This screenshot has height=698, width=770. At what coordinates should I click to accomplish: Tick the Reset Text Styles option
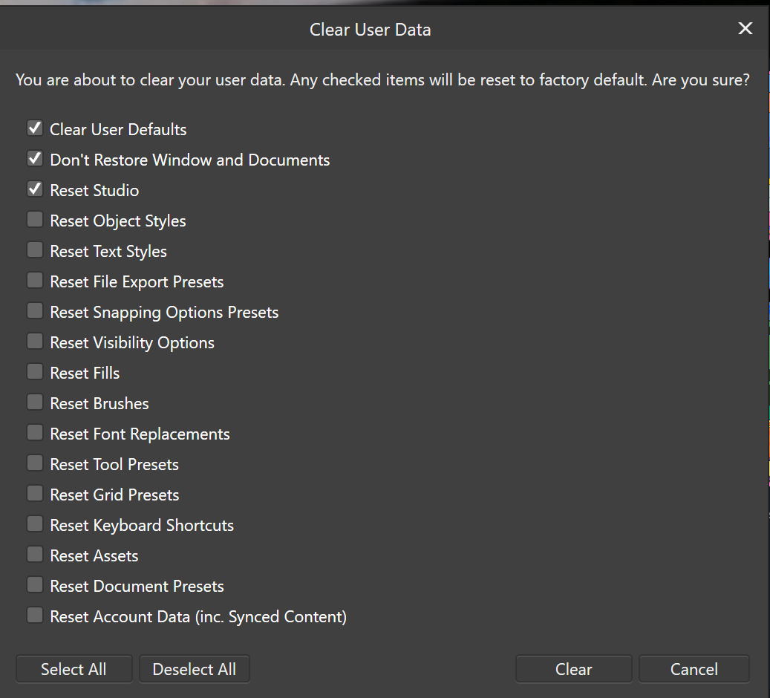pos(35,250)
